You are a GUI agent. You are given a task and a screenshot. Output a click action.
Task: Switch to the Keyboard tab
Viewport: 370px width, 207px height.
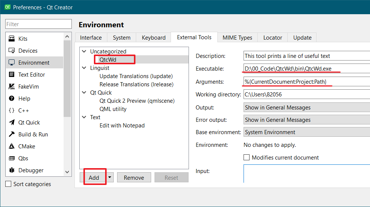click(x=154, y=37)
